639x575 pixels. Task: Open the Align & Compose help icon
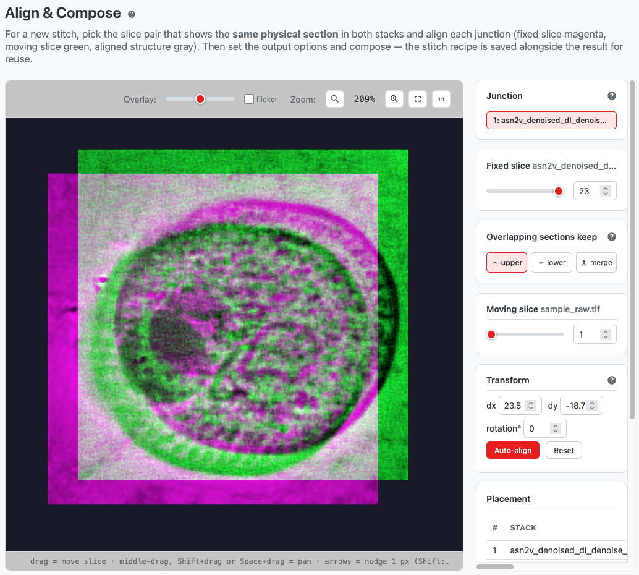(131, 14)
